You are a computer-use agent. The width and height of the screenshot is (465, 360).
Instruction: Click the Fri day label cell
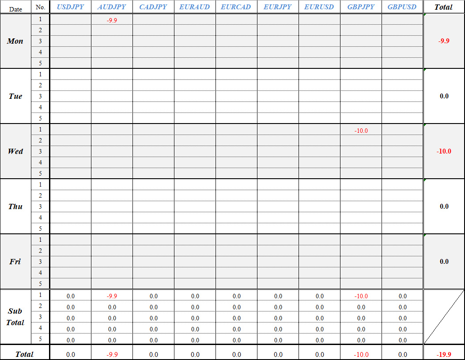click(15, 262)
